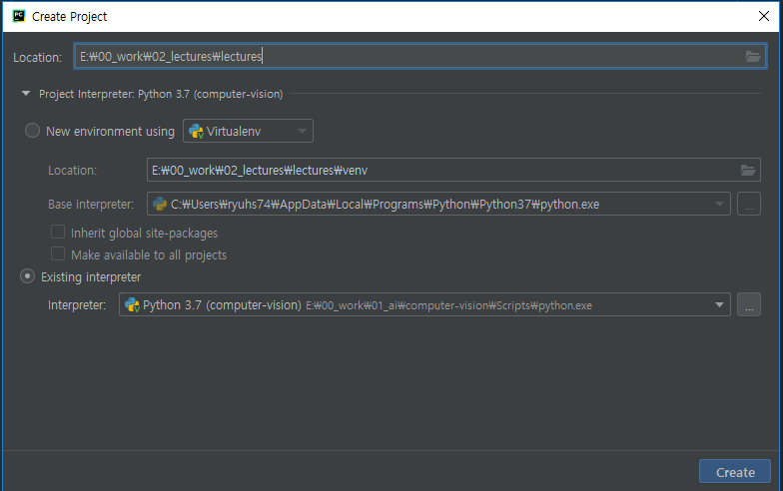Close the Create Project dialog
This screenshot has height=491, width=783.
tap(763, 16)
